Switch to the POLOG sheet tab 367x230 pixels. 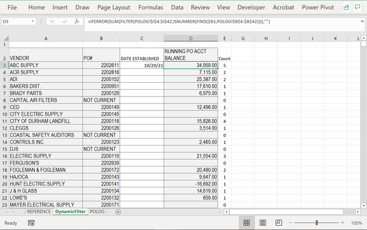(97, 212)
